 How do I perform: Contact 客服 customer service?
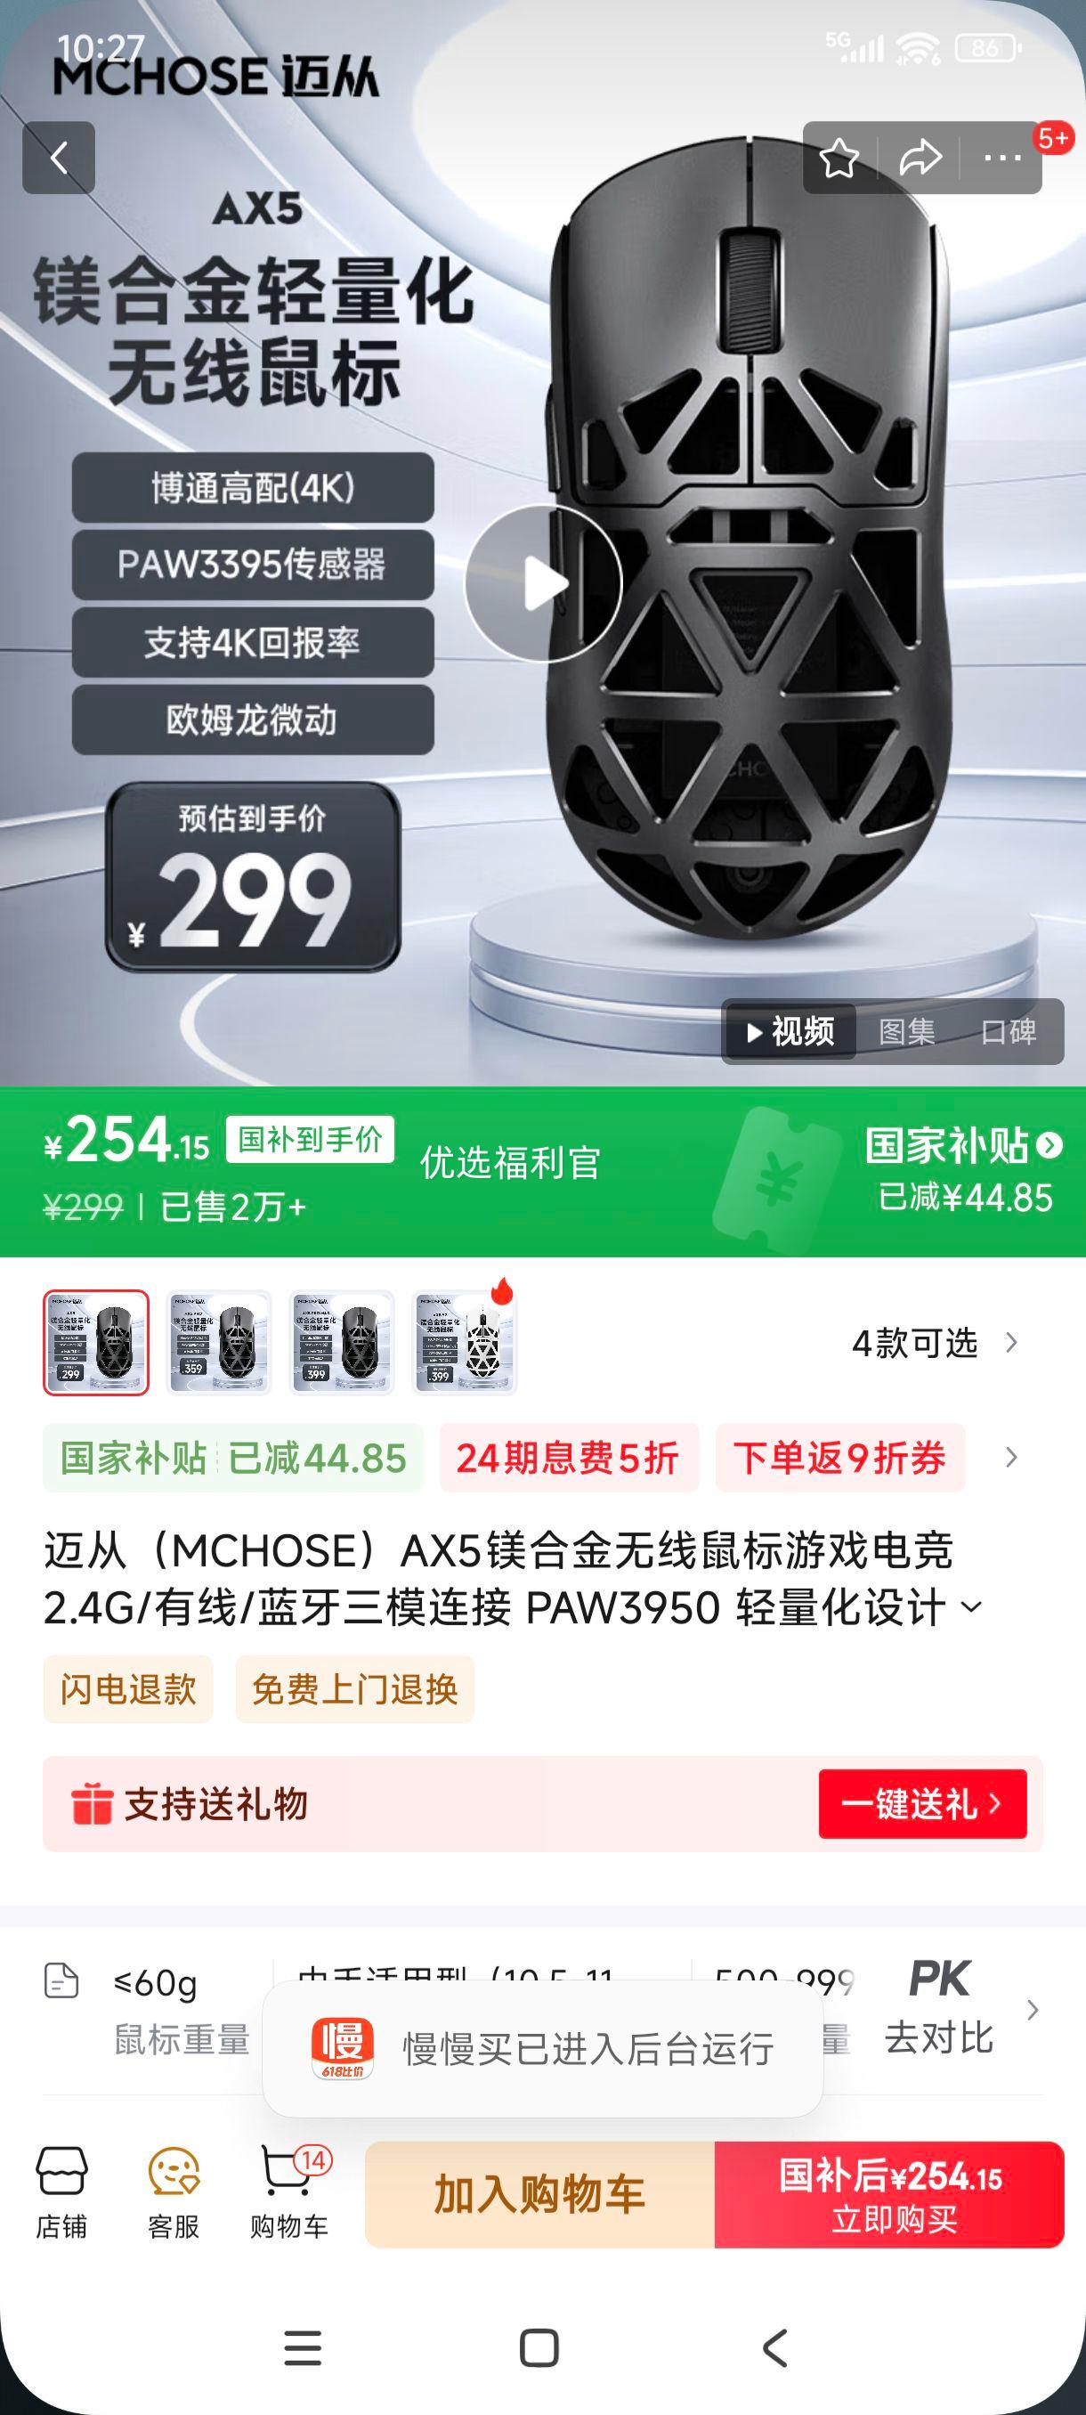click(x=174, y=2192)
